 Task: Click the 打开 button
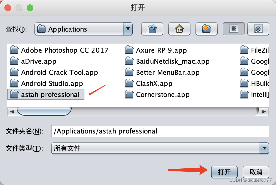pos(224,172)
